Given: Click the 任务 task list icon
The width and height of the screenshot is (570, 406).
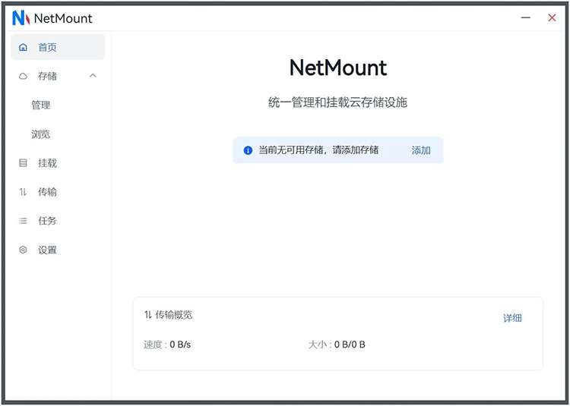Looking at the screenshot, I should click(23, 221).
